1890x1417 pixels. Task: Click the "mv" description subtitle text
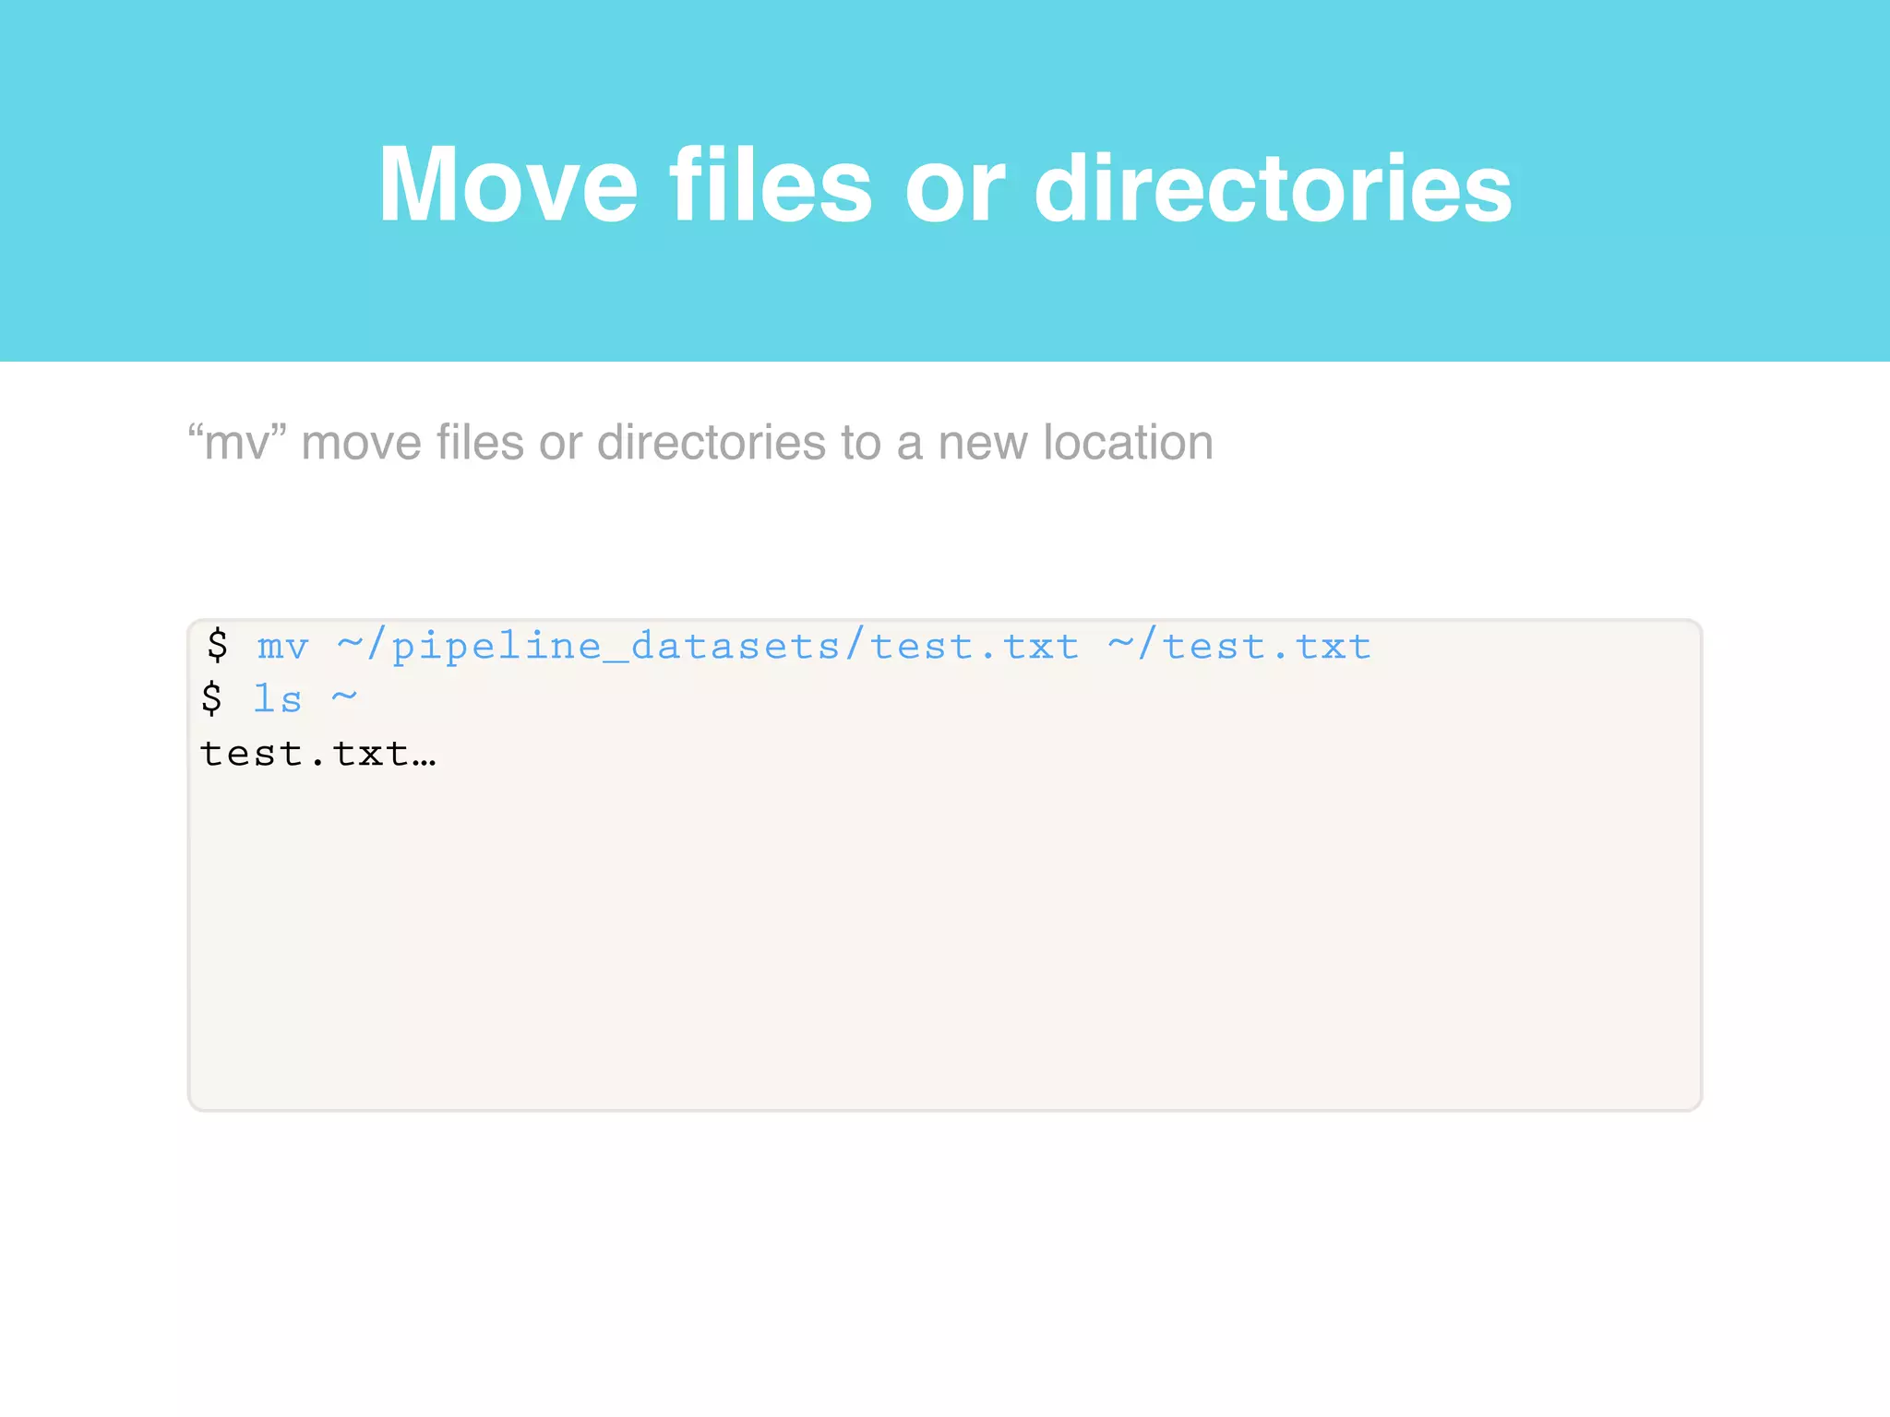tap(700, 442)
